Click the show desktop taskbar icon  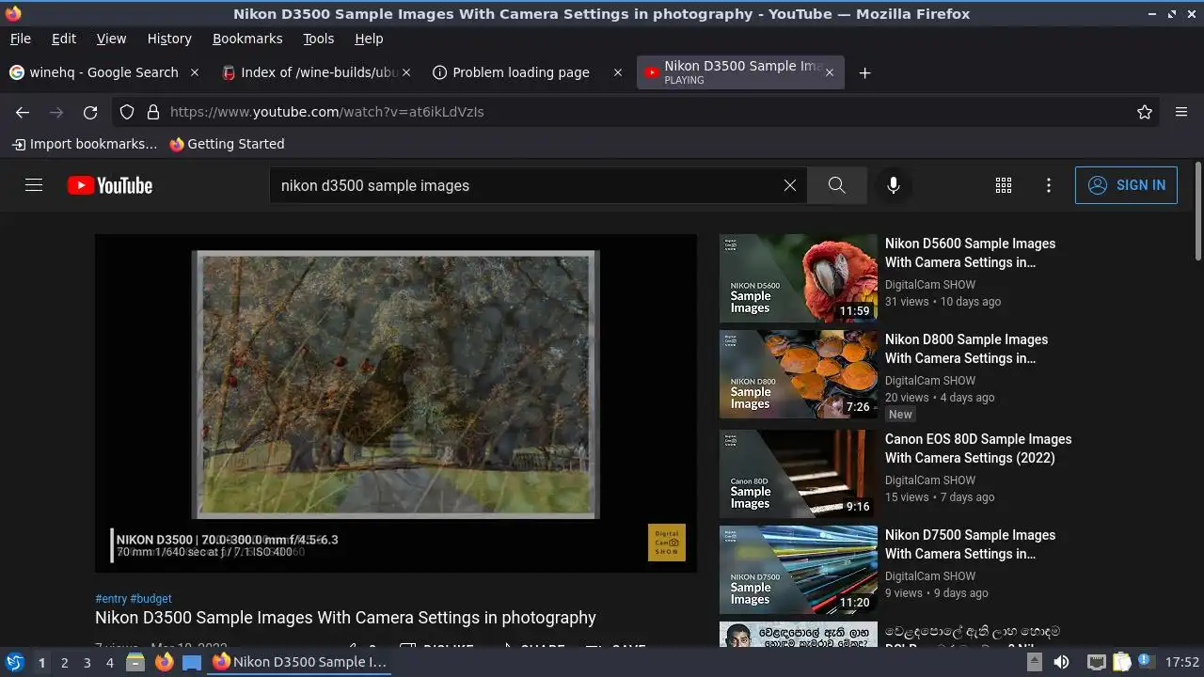pyautogui.click(x=192, y=662)
